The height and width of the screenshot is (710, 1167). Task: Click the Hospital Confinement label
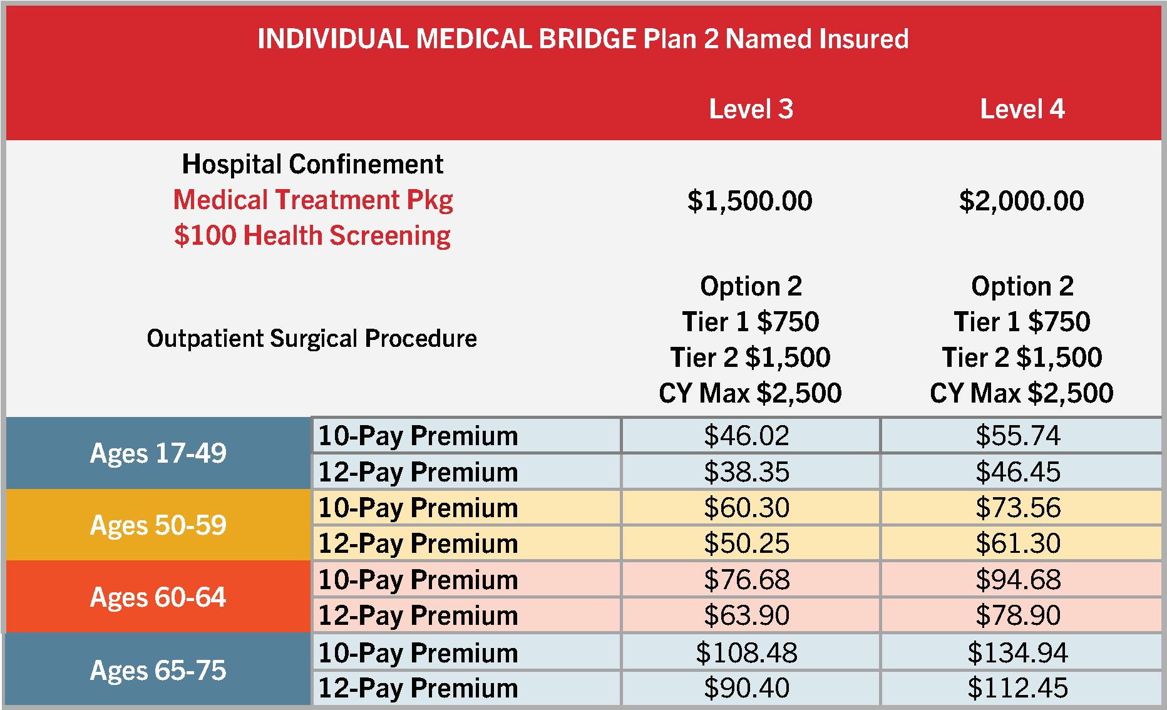pos(312,164)
